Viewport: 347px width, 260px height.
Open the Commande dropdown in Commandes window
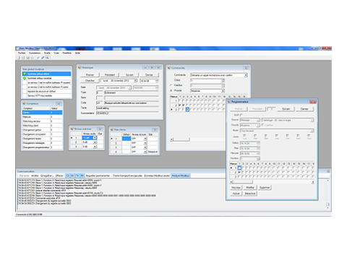click(246, 75)
